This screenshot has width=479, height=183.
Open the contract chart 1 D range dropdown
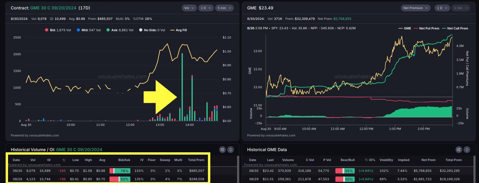point(206,8)
